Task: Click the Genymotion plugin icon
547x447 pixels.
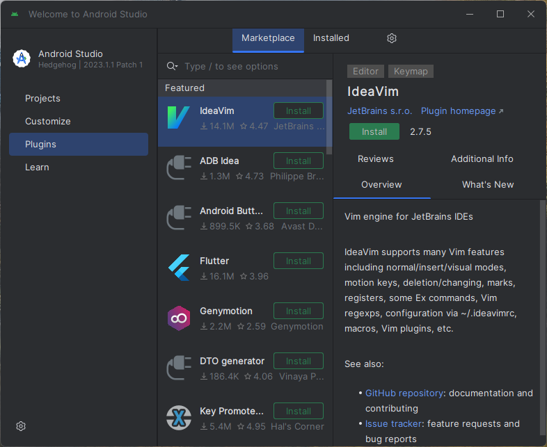Action: (x=178, y=318)
